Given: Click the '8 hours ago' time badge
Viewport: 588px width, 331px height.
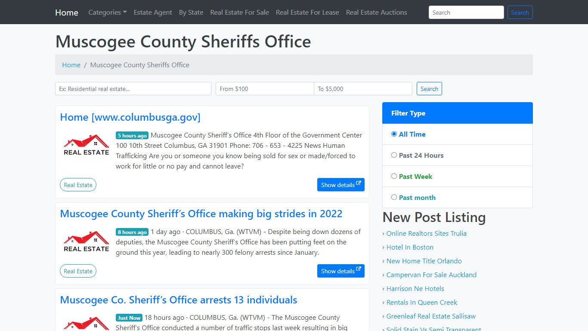Looking at the screenshot, I should pos(132,232).
